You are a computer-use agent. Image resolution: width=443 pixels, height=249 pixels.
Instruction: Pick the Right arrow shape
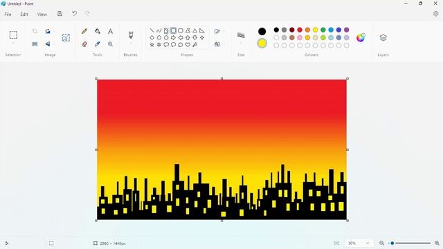[174, 37]
